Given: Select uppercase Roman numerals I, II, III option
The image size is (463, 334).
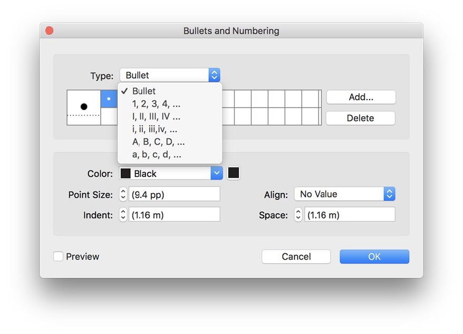Looking at the screenshot, I should coord(156,117).
